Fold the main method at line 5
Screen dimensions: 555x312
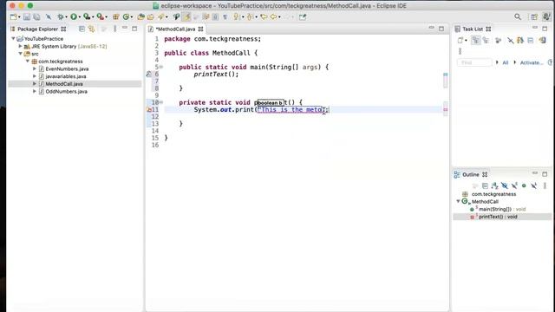tap(161, 67)
